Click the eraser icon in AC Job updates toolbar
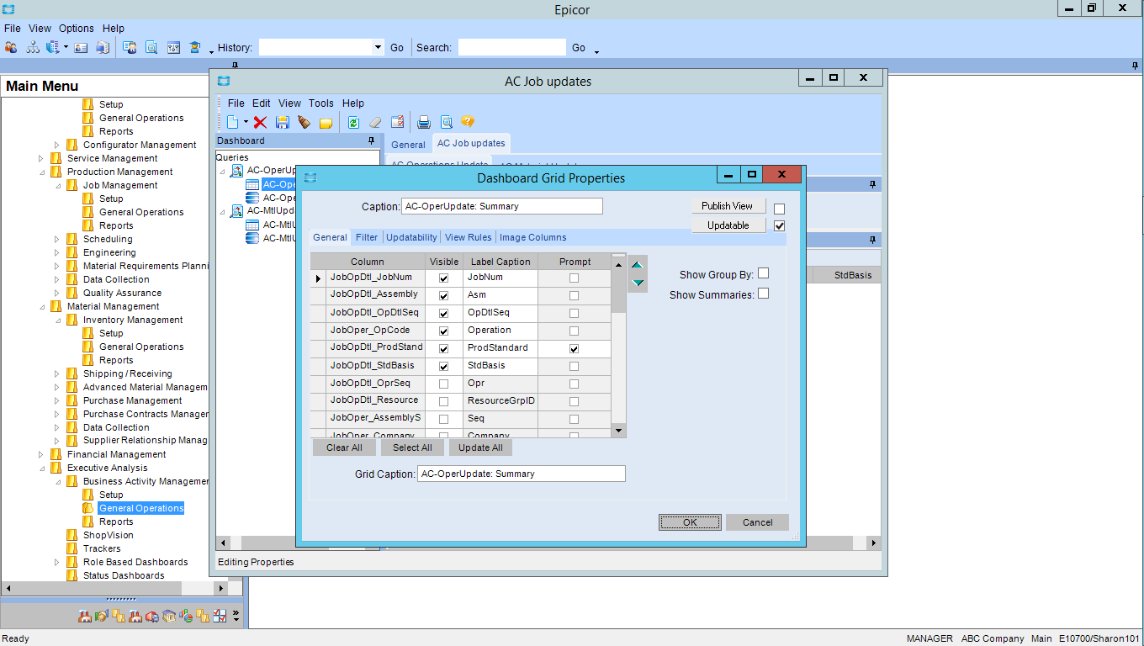This screenshot has width=1144, height=646. click(x=375, y=122)
